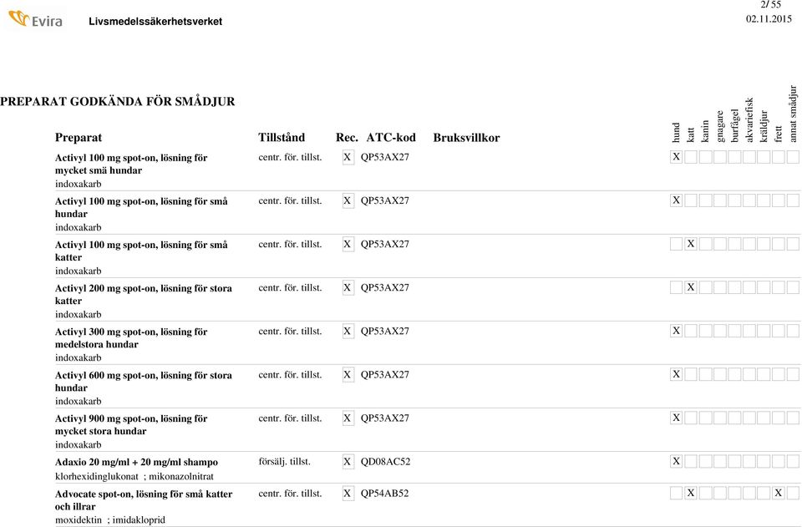Click the hund checkbox for Activyl 900 mg
Screen dimensions: 802x527
(677, 418)
